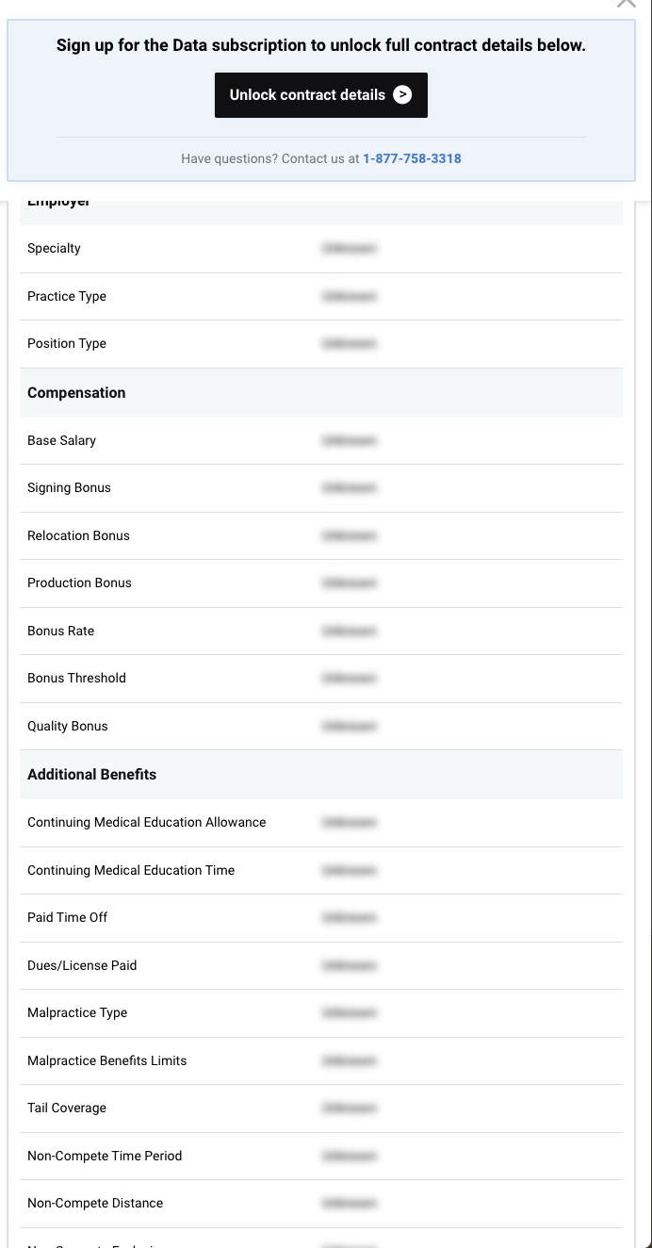
Task: Select the Non-Compete Time Period label
Action: coord(105,1156)
